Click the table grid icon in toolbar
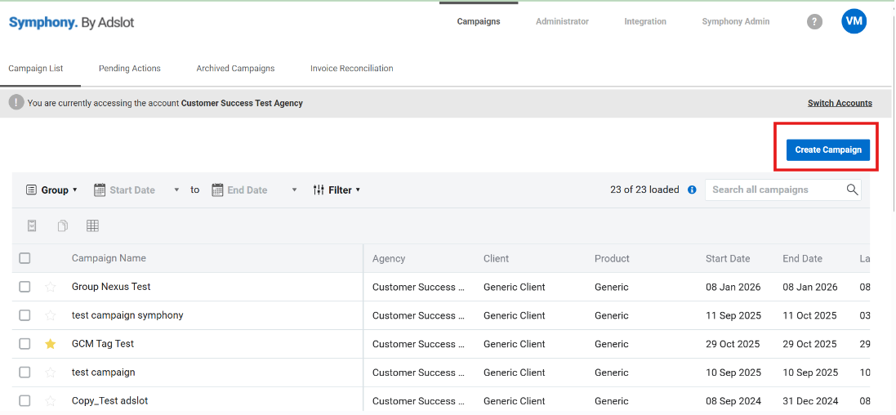Viewport: 896px width, 415px height. 92,225
